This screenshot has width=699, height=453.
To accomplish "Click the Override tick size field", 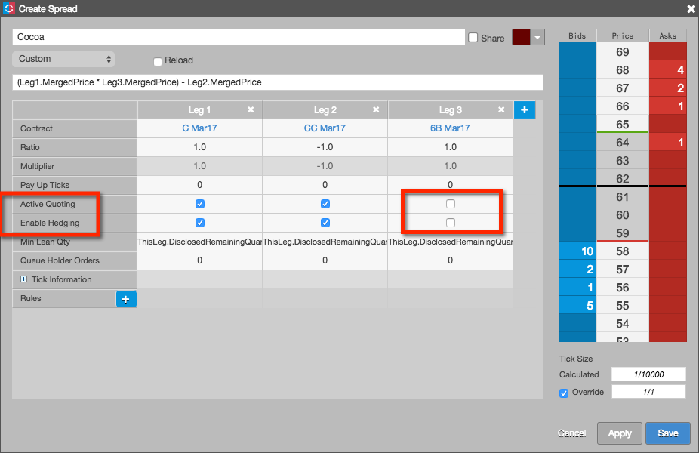I will [x=648, y=392].
